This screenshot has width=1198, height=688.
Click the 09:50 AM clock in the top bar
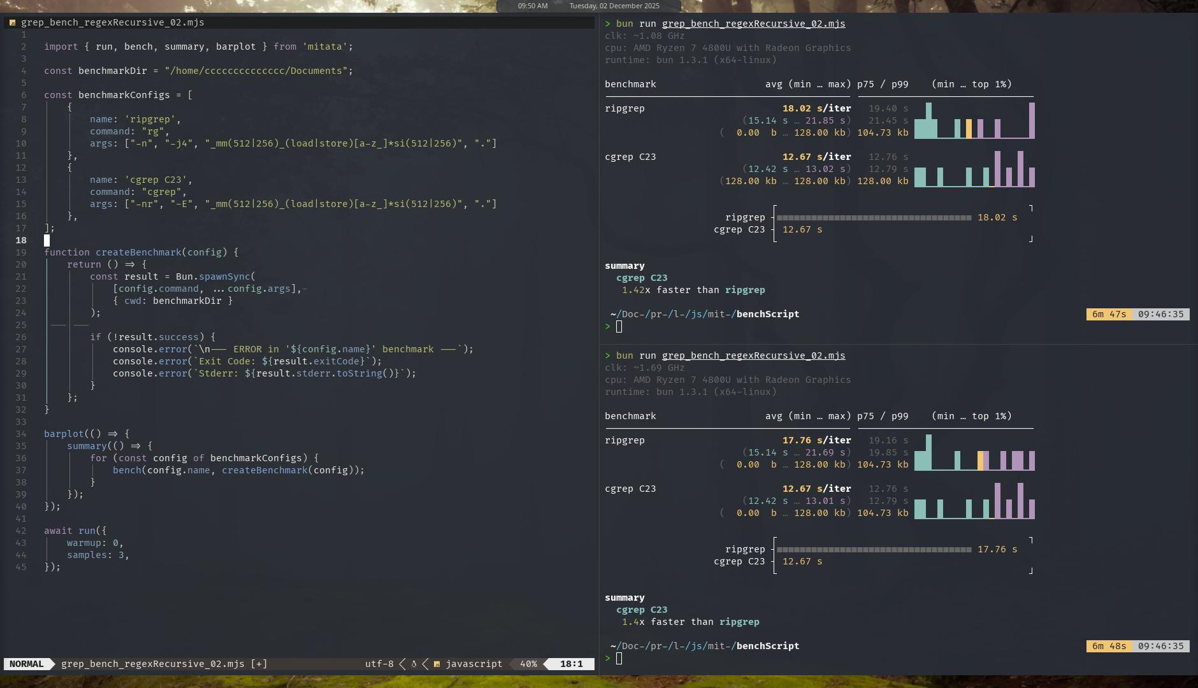[532, 6]
